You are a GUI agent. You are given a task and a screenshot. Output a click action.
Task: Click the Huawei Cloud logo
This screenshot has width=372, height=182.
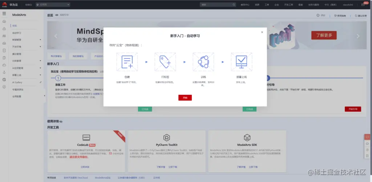[x=4, y=4]
